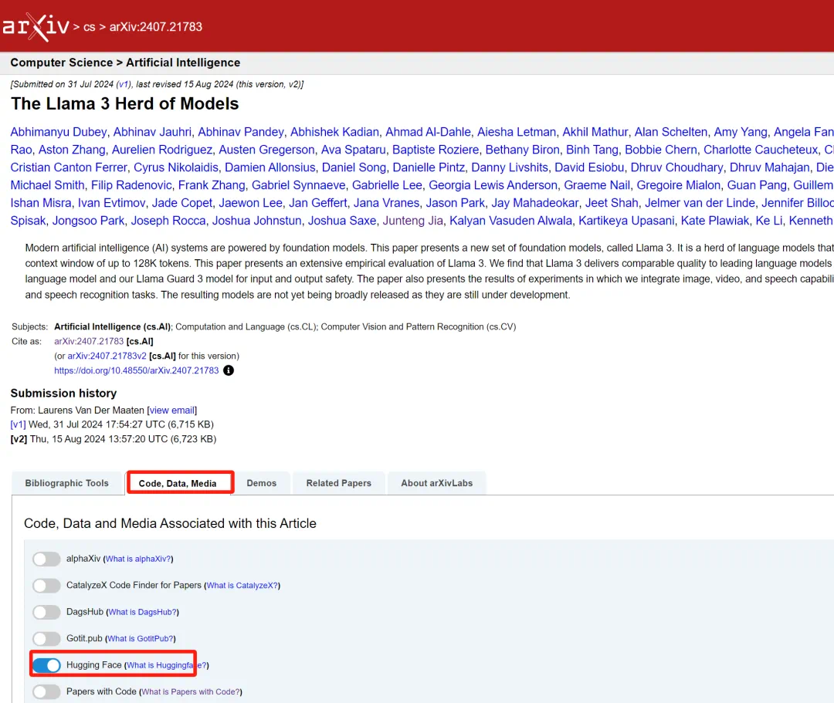The height and width of the screenshot is (703, 834).
Task: Switch to the Demos tab
Action: click(x=262, y=483)
